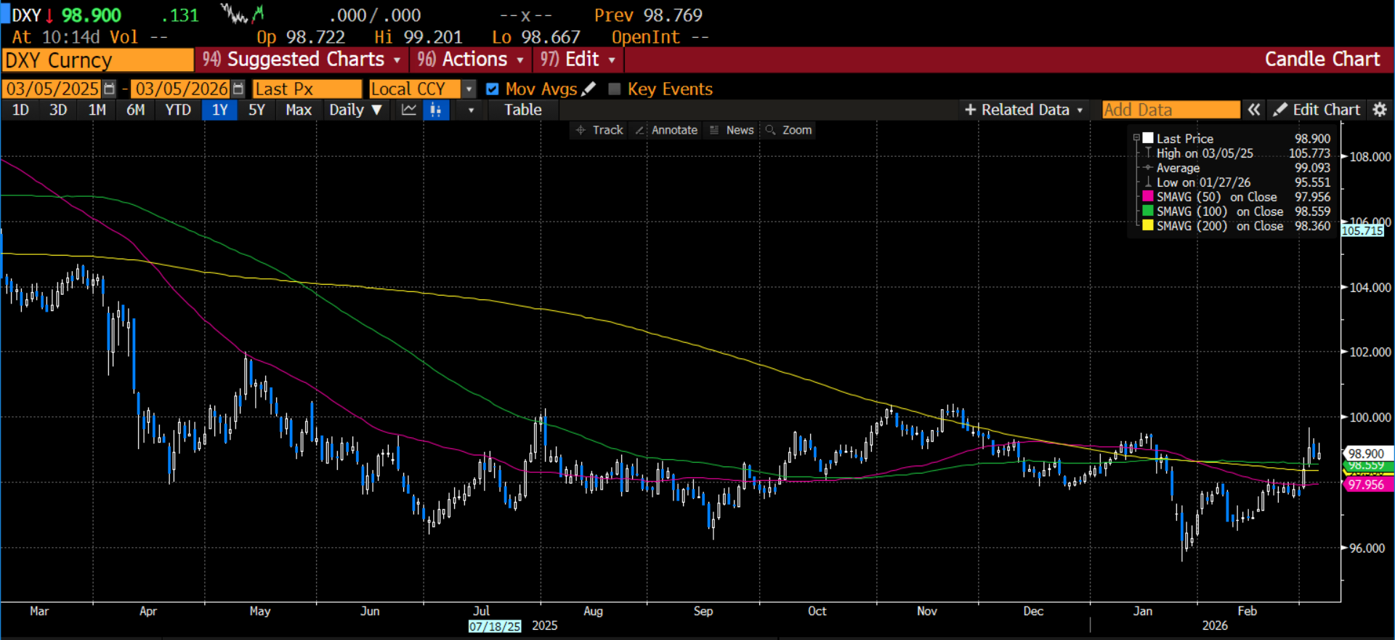1395x640 pixels.
Task: Collapse the legend tree next to Last Price
Action: [1136, 138]
